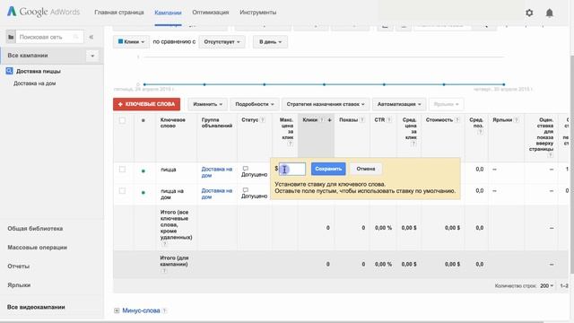
Task: Click the bid amount input field
Action: [292, 169]
